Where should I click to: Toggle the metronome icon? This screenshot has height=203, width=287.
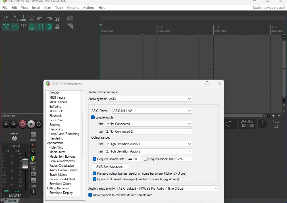[57, 18]
